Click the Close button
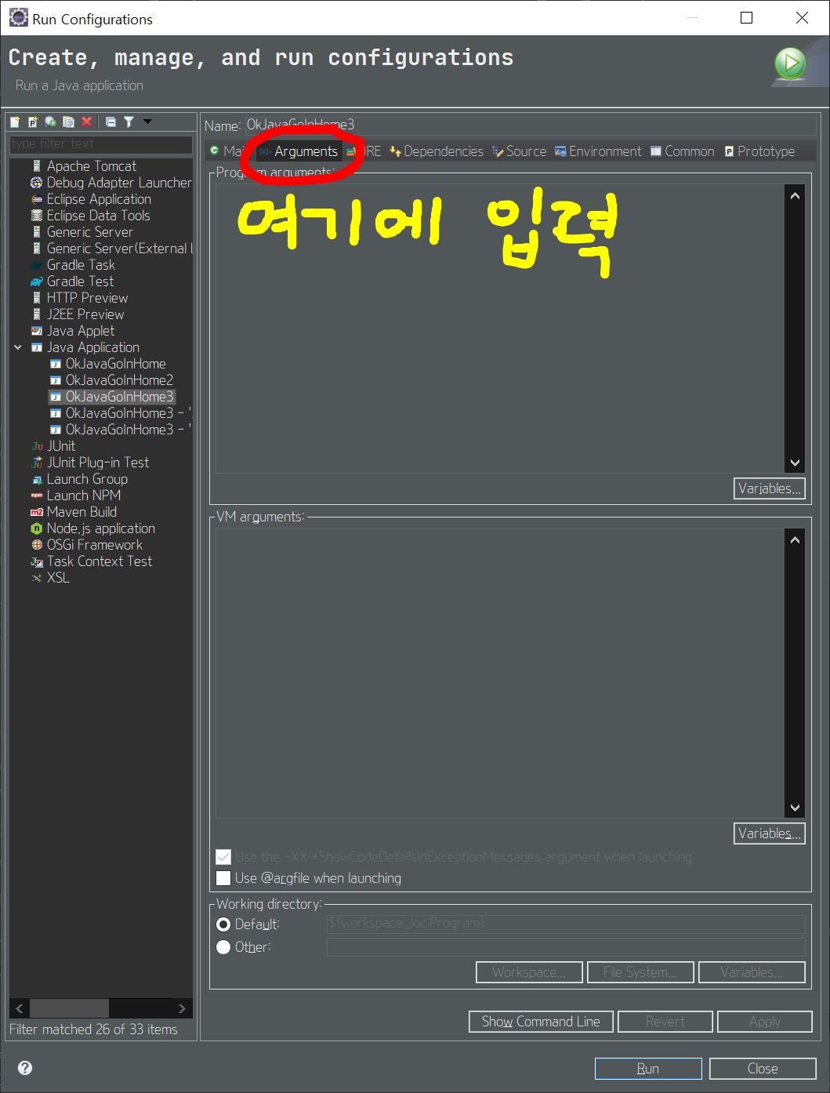830x1093 pixels. click(x=763, y=1069)
